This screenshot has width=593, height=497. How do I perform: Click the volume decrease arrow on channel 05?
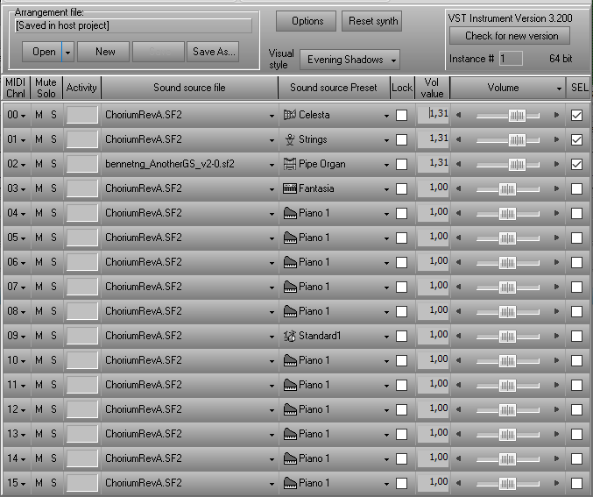pos(458,238)
